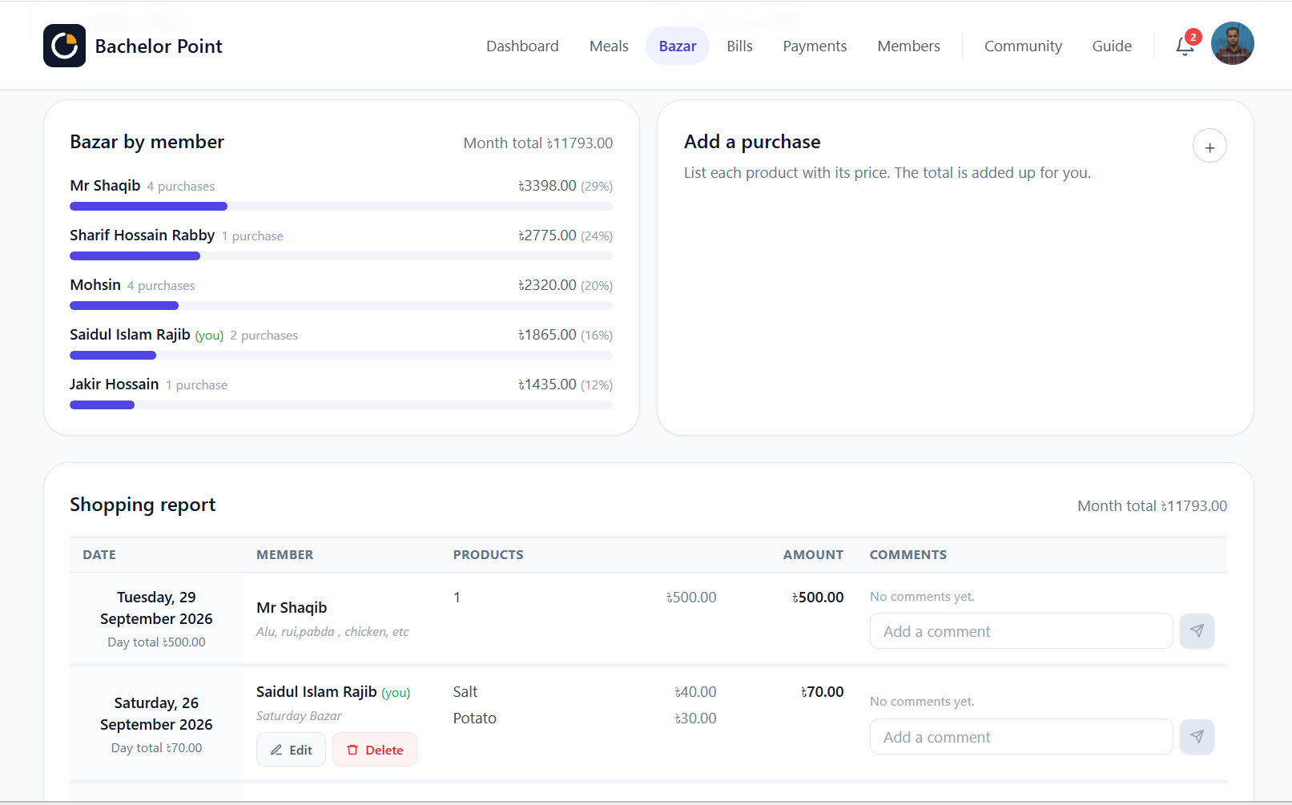The height and width of the screenshot is (805, 1292).
Task: Click the AMOUNT column header
Action: coord(813,554)
